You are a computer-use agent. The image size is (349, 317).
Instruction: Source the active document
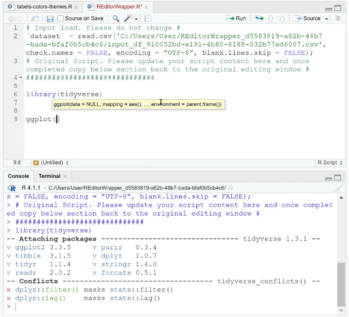coord(307,18)
